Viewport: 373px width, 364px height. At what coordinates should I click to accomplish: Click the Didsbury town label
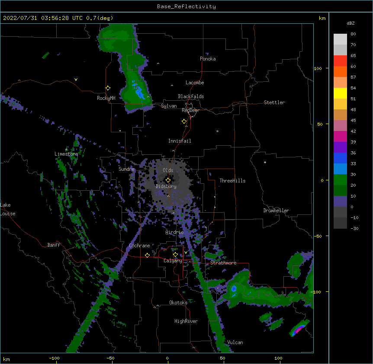(166, 186)
